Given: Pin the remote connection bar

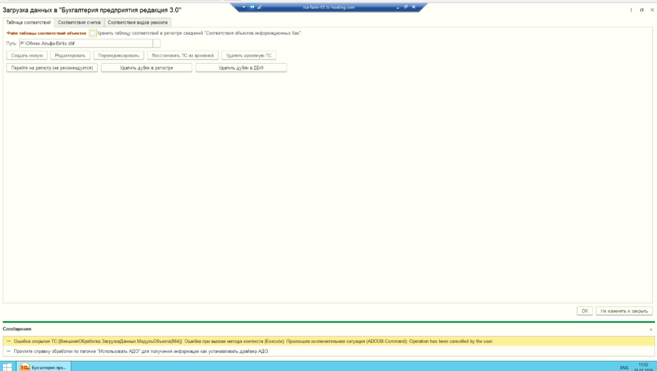Looking at the screenshot, I should (x=253, y=7).
